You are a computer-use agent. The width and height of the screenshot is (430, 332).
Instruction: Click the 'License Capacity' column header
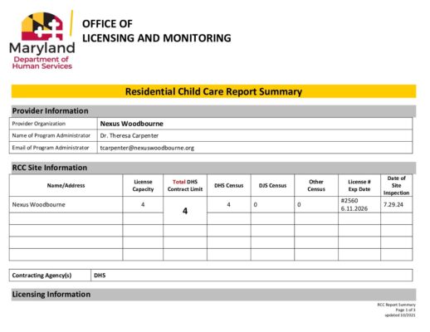point(143,185)
